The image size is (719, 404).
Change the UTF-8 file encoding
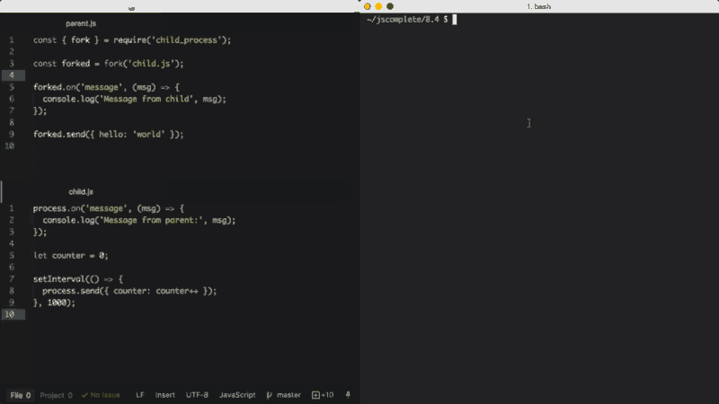click(x=197, y=395)
